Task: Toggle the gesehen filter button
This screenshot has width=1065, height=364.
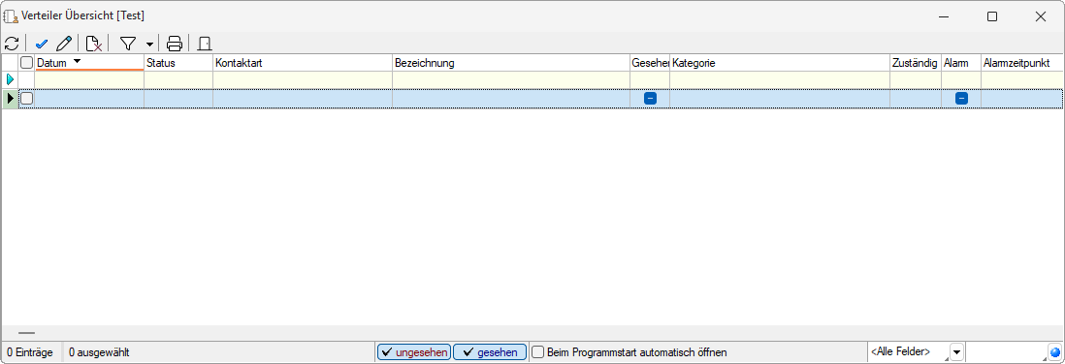Action: 490,352
